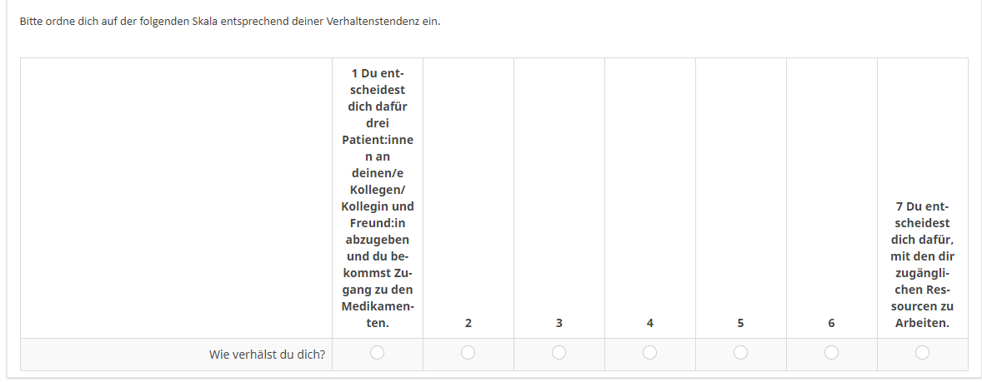The height and width of the screenshot is (382, 982).
Task: Choose the radio button under column 6
Action: (x=832, y=353)
